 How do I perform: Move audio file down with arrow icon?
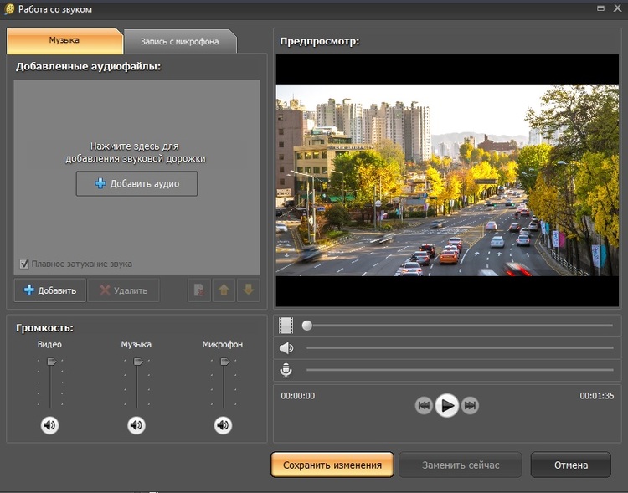(x=248, y=290)
